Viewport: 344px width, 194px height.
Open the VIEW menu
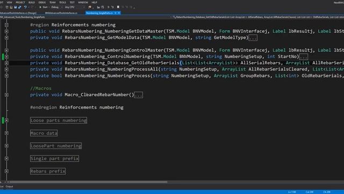tap(9, 2)
